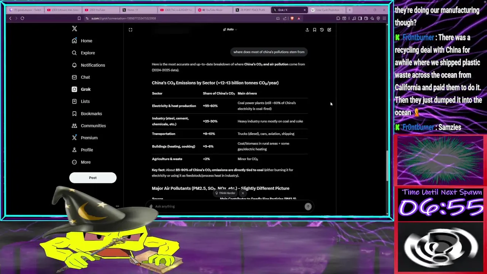
Task: Open Grok chat history icon
Action: point(322,30)
